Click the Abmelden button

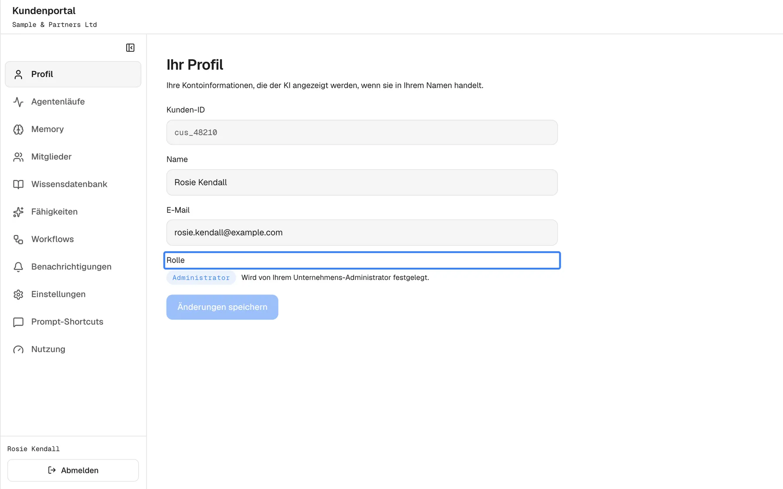[x=73, y=470]
